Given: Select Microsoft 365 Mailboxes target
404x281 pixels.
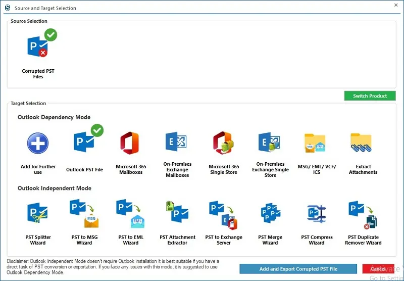Looking at the screenshot, I should (130, 143).
